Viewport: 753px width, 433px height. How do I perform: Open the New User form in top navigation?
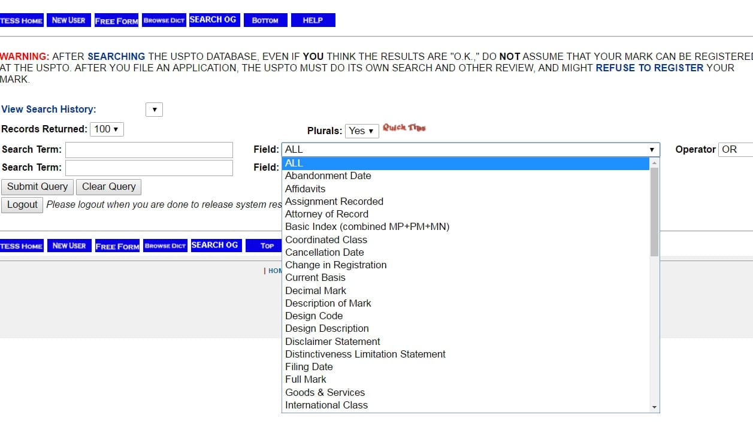point(68,20)
